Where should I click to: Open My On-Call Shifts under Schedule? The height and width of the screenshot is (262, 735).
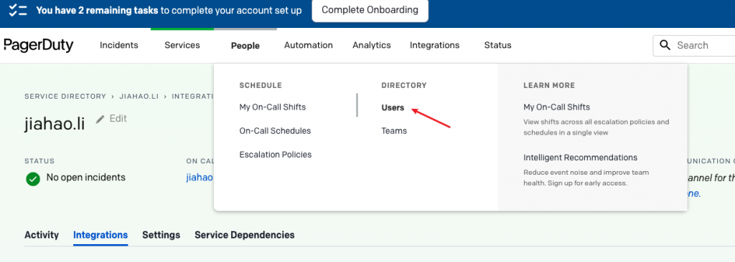coord(272,107)
